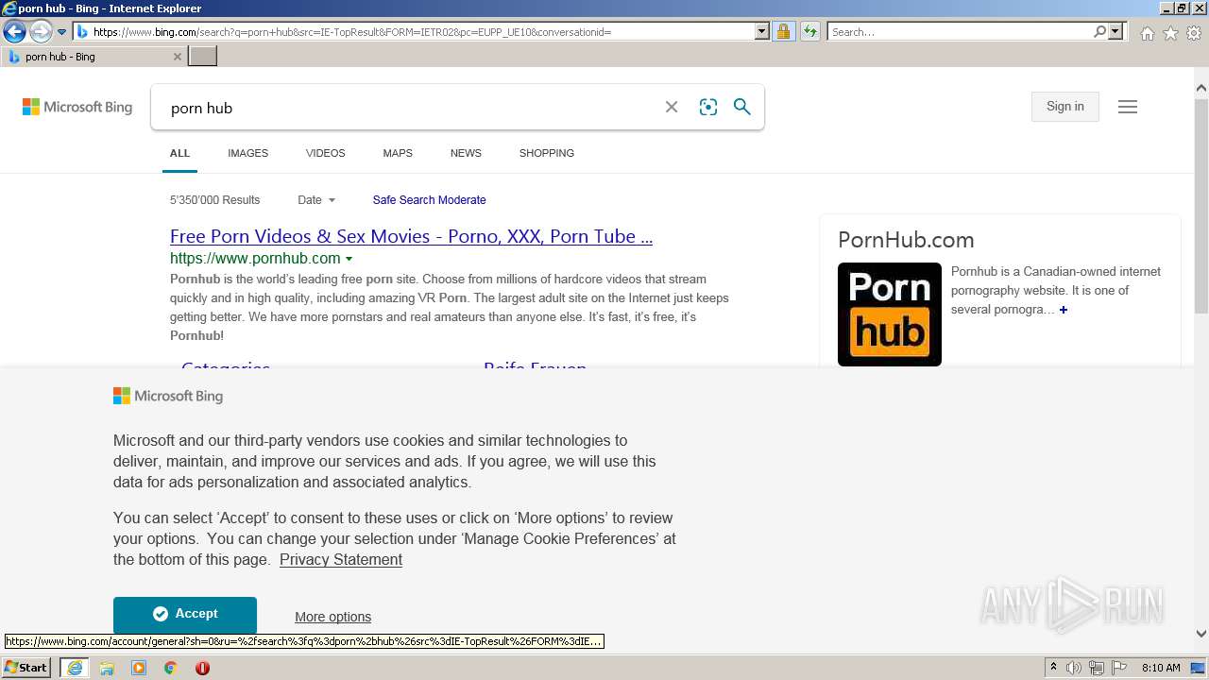Switch to the SHOPPING tab
1209x680 pixels.
(546, 153)
